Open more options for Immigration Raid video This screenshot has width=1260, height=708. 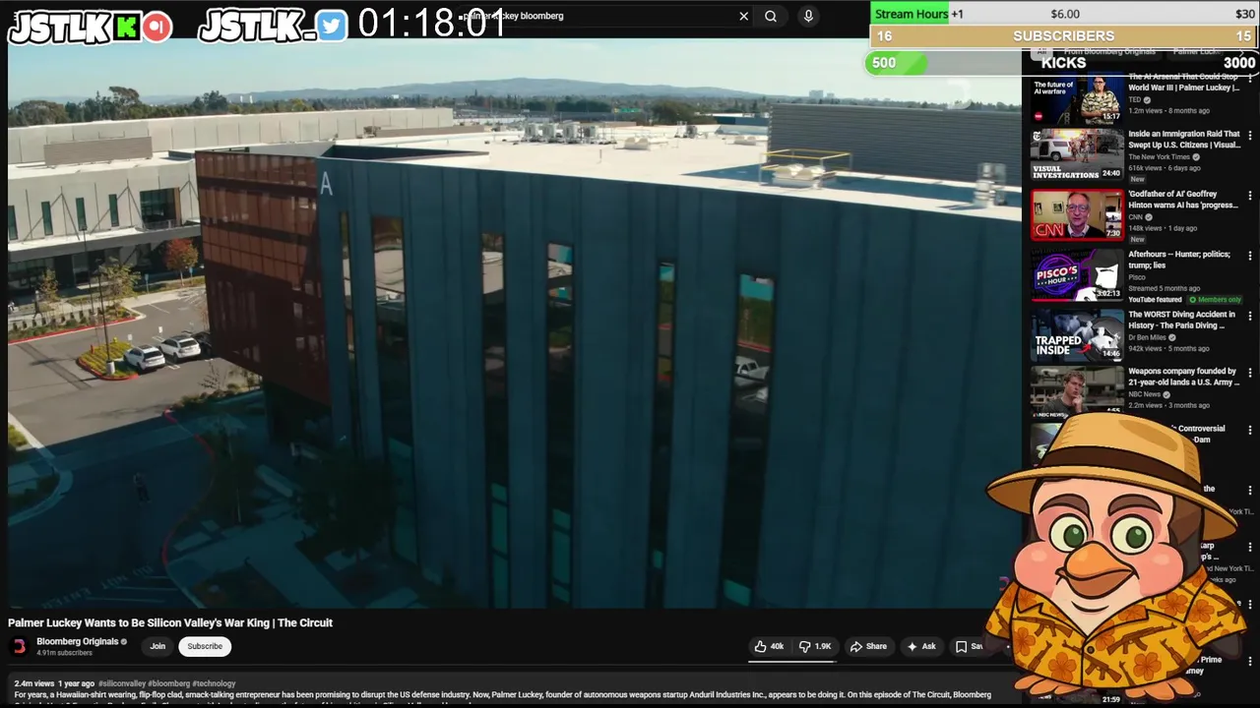click(1250, 138)
